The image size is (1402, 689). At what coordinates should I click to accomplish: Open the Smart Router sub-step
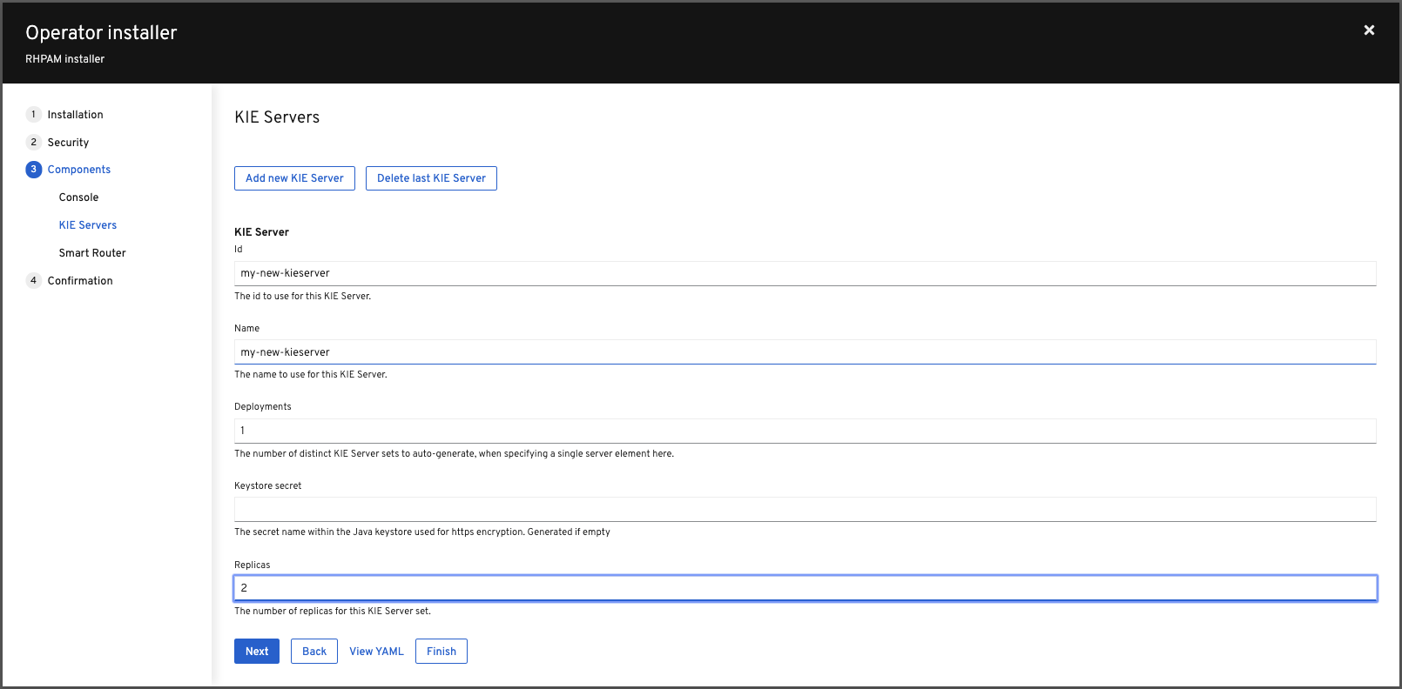92,253
